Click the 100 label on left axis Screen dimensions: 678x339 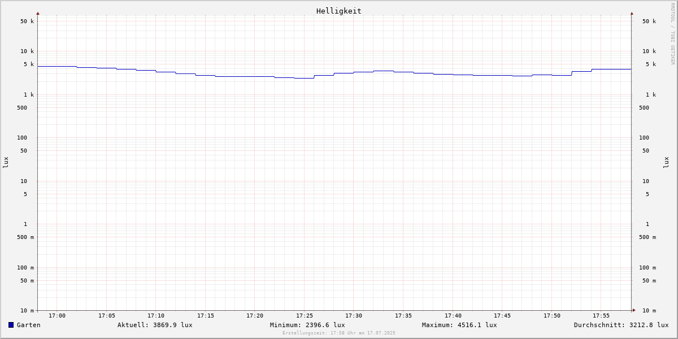coord(22,138)
